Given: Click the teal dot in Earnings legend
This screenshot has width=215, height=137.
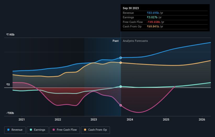Looking at the screenshot, I should [x=31, y=130].
